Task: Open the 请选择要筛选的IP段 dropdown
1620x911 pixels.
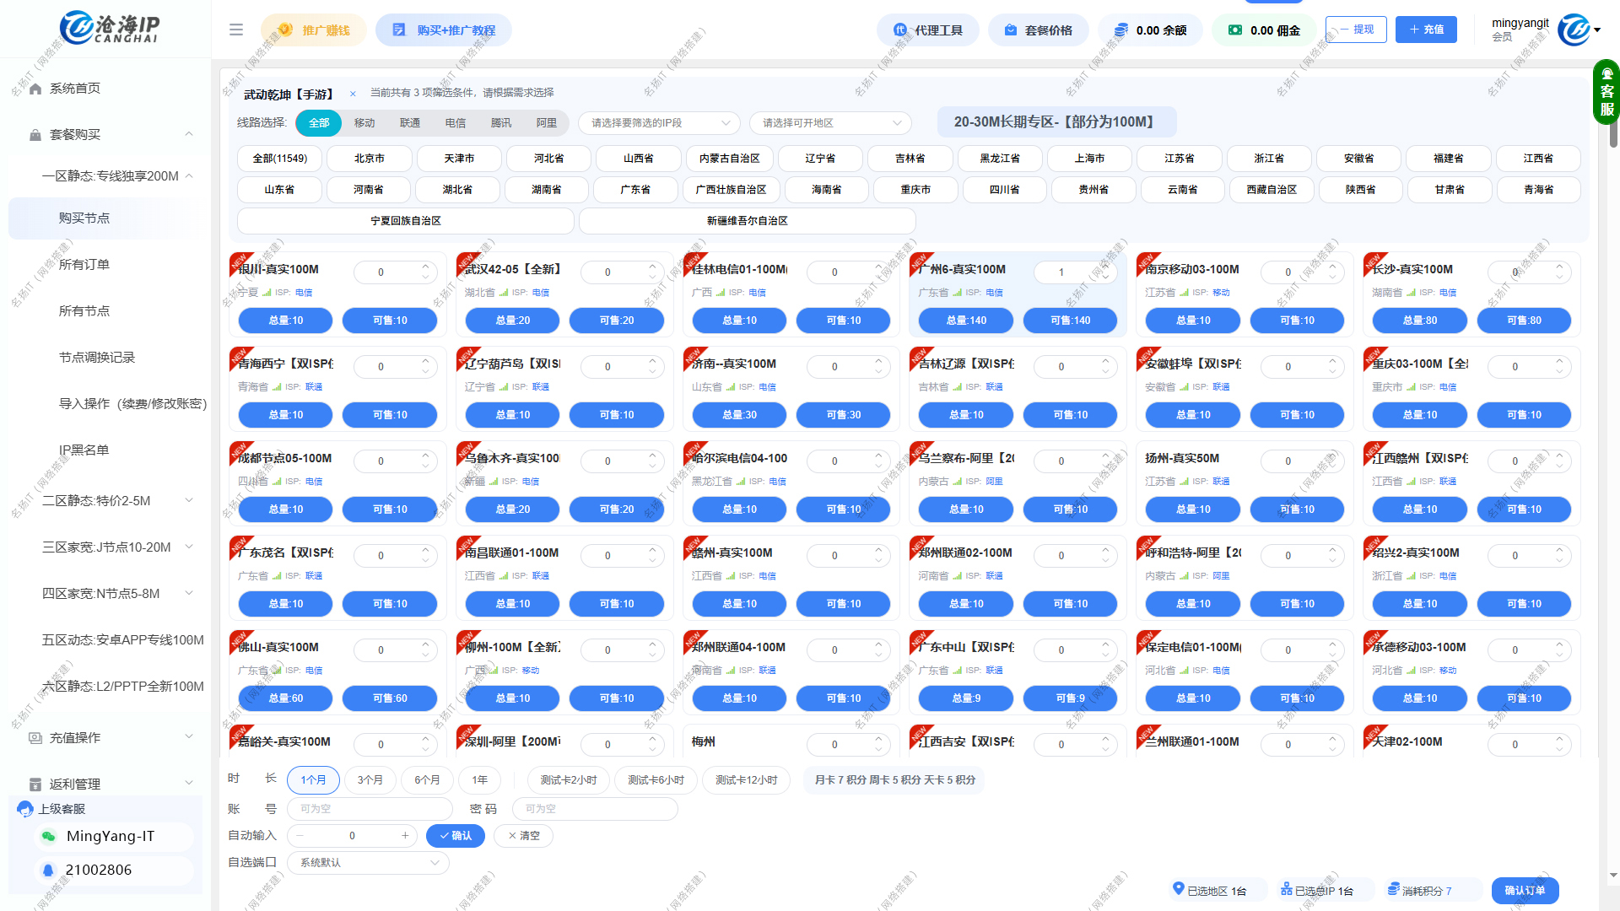Action: tap(659, 123)
